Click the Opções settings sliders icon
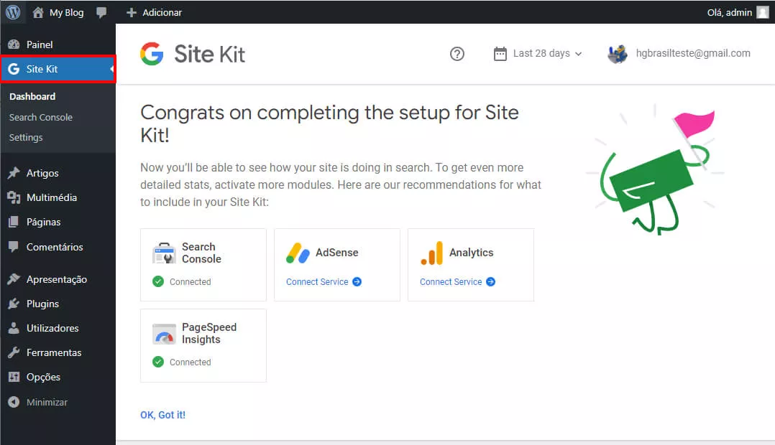This screenshot has width=775, height=445. pyautogui.click(x=14, y=377)
